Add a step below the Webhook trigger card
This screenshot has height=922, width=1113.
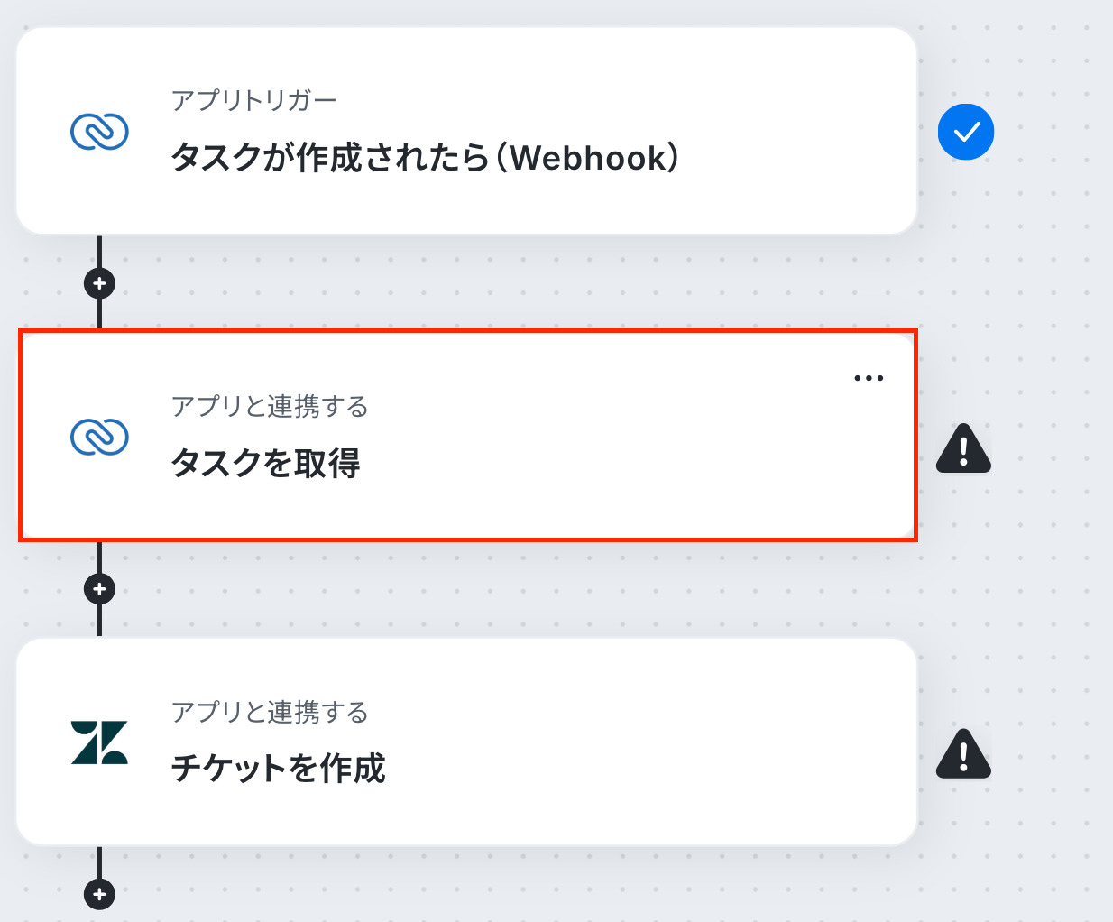point(99,283)
